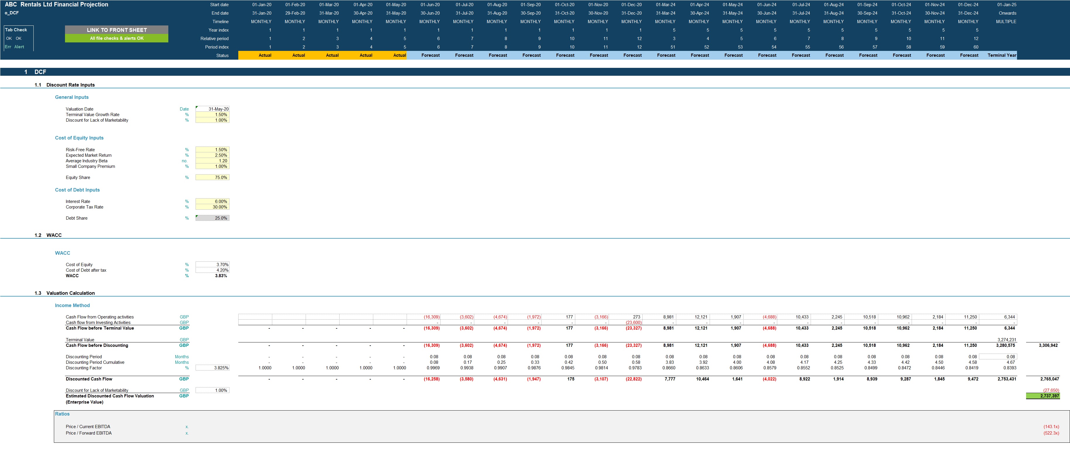The image size is (1070, 460).
Task: Click the Actual status cell for 01-Jan-20
Action: tap(255, 55)
